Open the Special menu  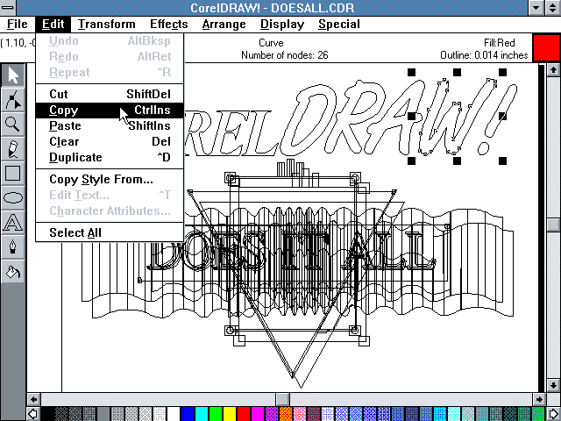click(x=339, y=25)
